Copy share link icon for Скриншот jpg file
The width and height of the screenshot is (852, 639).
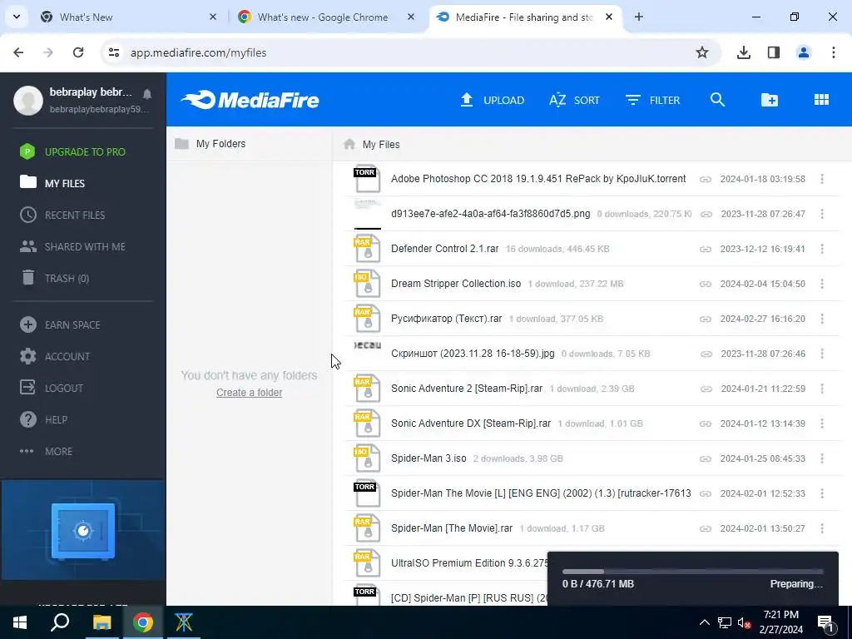[x=706, y=354]
